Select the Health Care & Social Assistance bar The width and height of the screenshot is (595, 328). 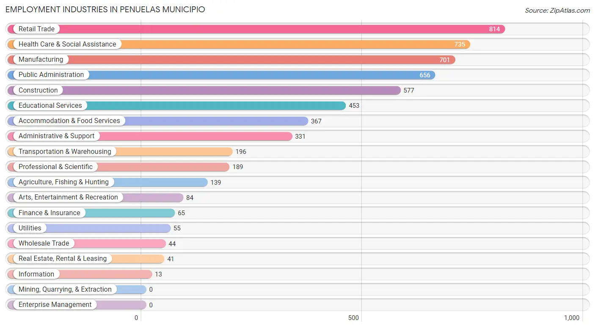239,44
